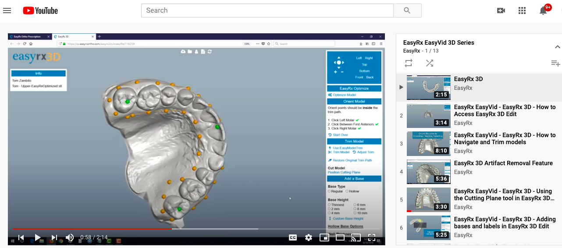Viewport: 562px width, 248px height.
Task: Toggle playlist shuffle icon
Action: 430,63
